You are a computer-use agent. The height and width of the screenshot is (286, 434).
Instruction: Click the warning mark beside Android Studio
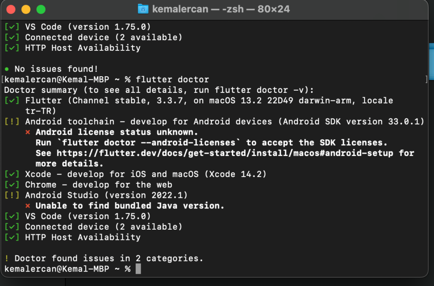click(12, 195)
